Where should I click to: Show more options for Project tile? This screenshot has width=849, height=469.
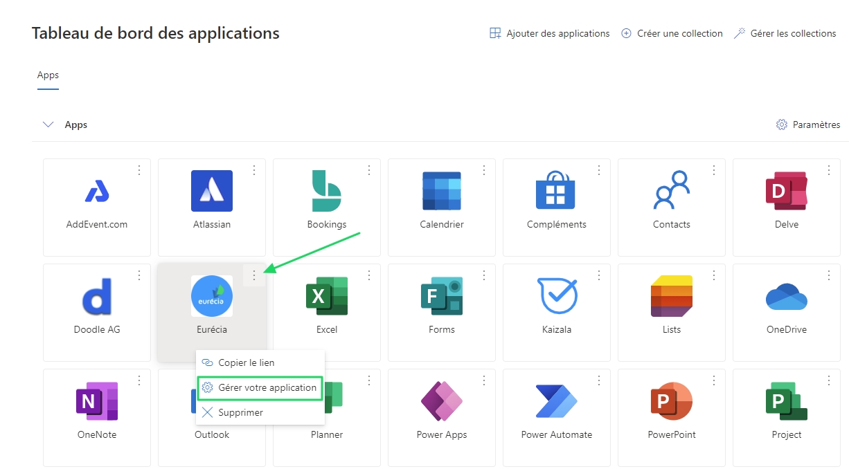[x=829, y=380]
